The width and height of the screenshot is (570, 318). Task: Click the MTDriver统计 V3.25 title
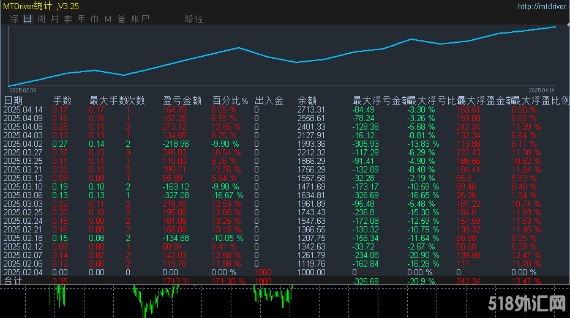[x=40, y=6]
